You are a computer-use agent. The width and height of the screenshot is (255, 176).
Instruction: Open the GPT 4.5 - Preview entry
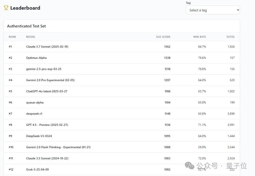[x=47, y=125]
